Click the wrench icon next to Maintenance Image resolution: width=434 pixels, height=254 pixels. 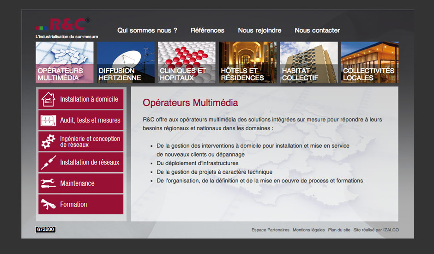coord(48,183)
